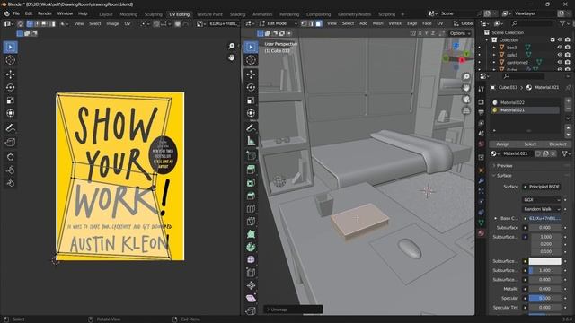Toggle proportional editing in UV editor header
Image resolution: width=575 pixels, height=323 pixels.
pyautogui.click(x=178, y=23)
